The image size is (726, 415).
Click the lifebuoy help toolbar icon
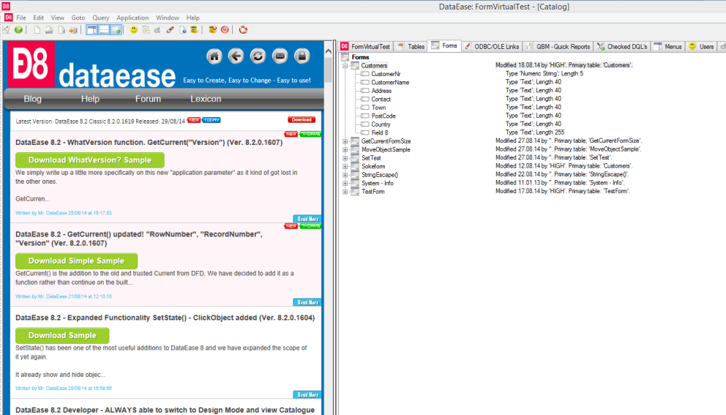coord(243,29)
